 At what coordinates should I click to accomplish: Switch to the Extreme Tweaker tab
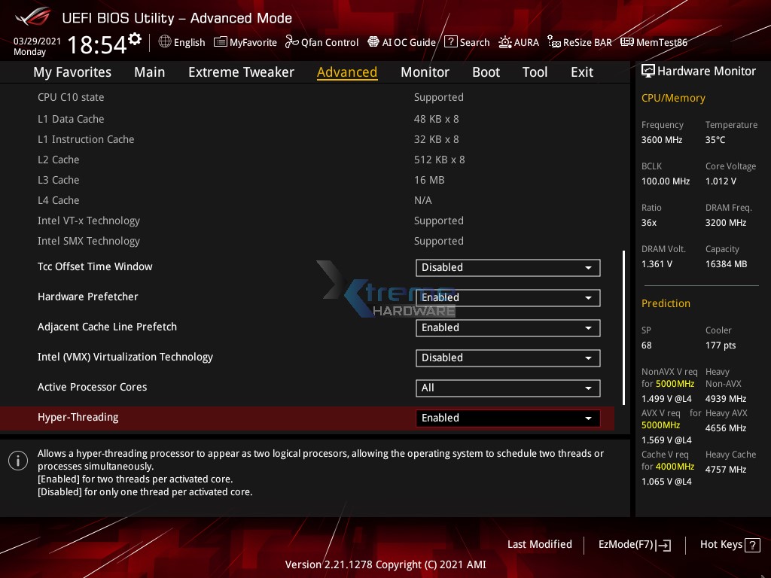point(241,71)
